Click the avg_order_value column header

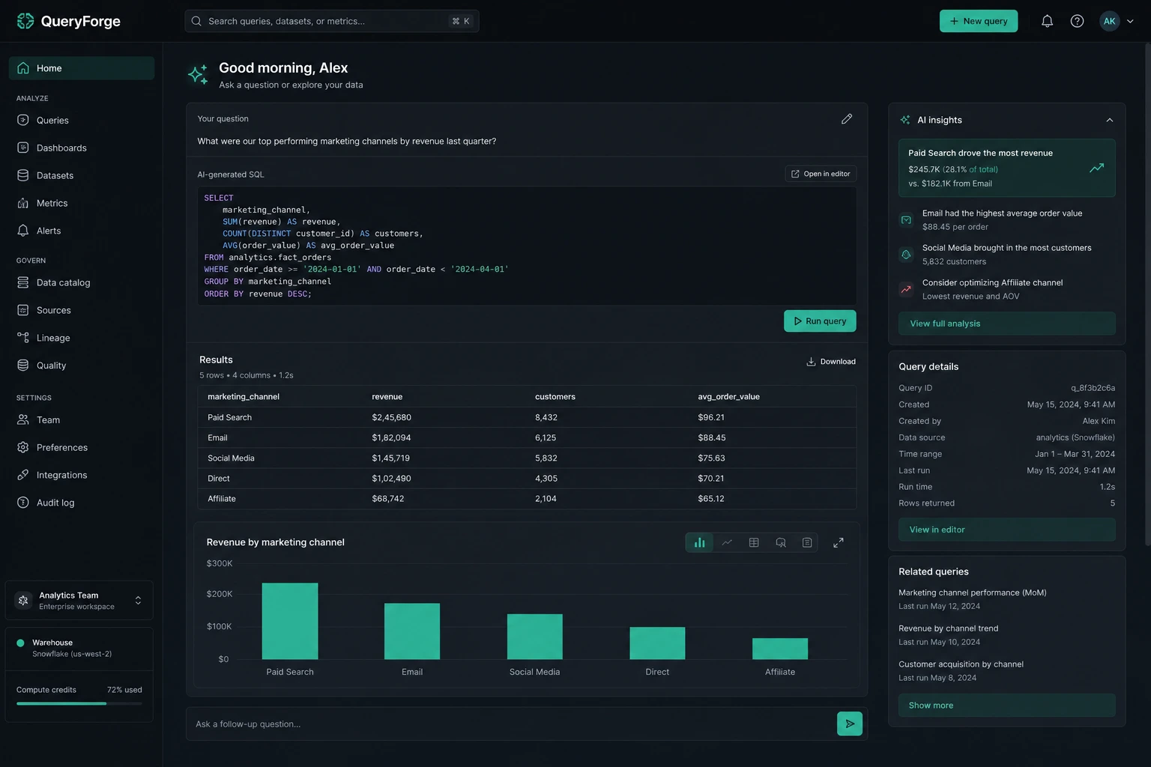pos(728,396)
